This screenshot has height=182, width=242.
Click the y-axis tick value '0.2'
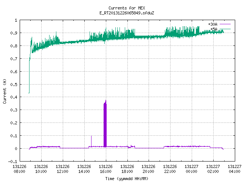click(14, 123)
